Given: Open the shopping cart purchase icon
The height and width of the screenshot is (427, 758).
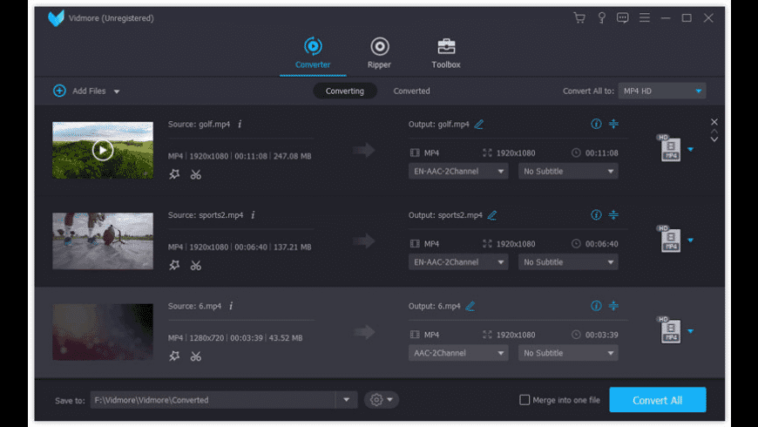Looking at the screenshot, I should click(579, 17).
